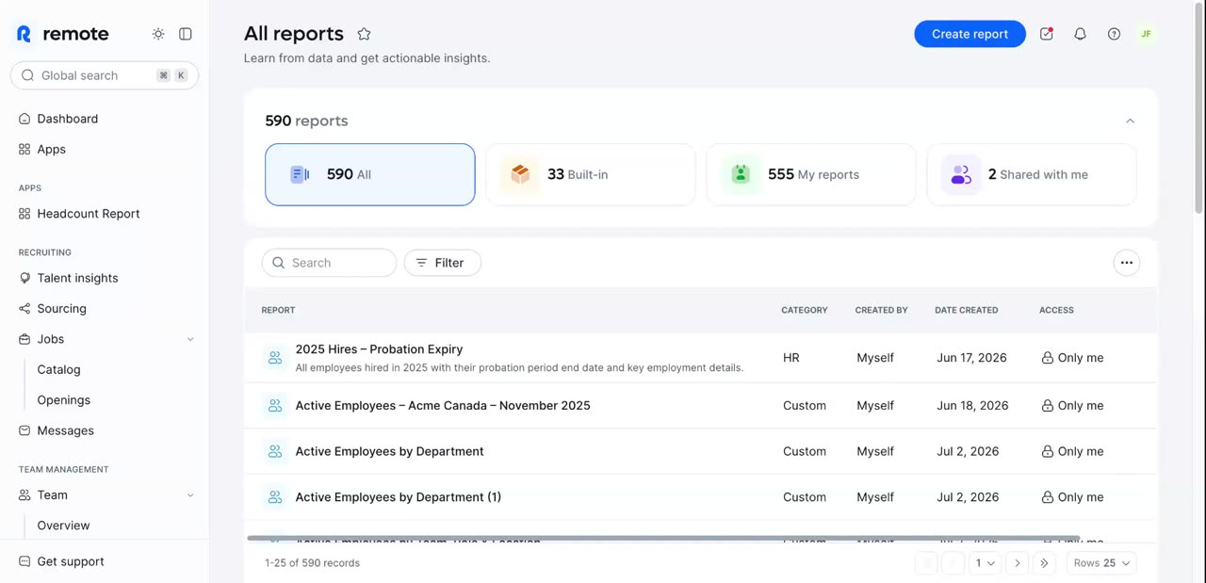
Task: Open the Openings sub-item
Action: [x=64, y=400]
